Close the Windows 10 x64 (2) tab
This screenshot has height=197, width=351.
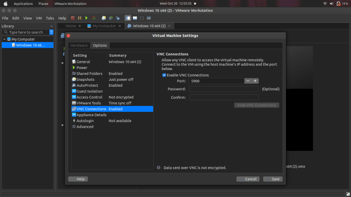click(170, 26)
